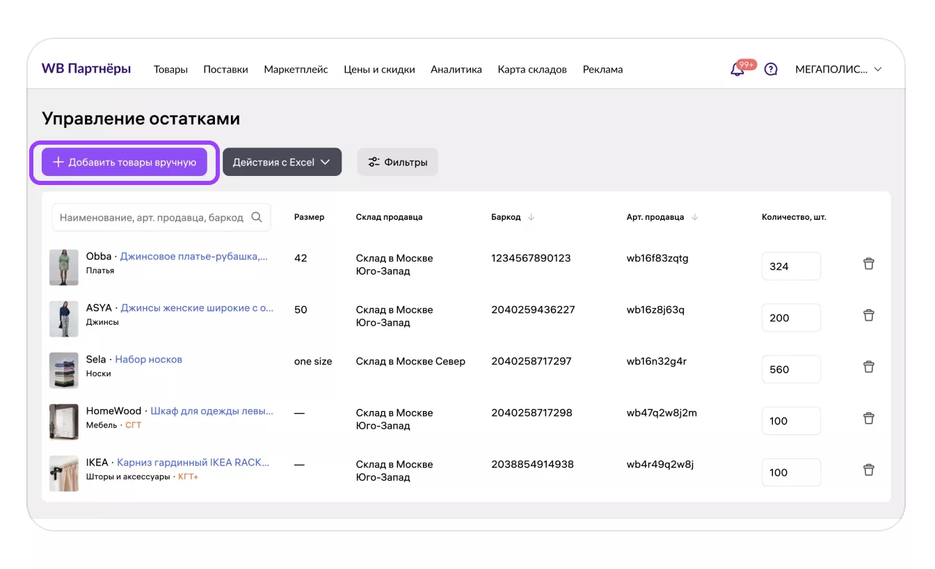The width and height of the screenshot is (935, 569).
Task: Open the Маркетплейс menu
Action: pos(296,70)
